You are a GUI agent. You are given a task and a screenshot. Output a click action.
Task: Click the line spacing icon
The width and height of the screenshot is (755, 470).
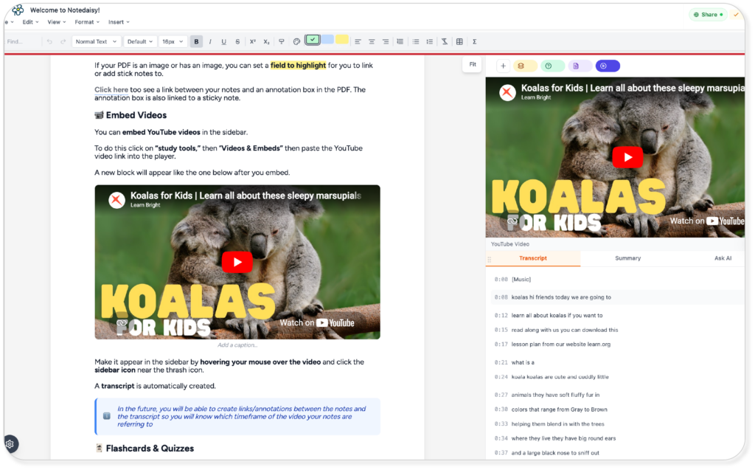pyautogui.click(x=400, y=42)
